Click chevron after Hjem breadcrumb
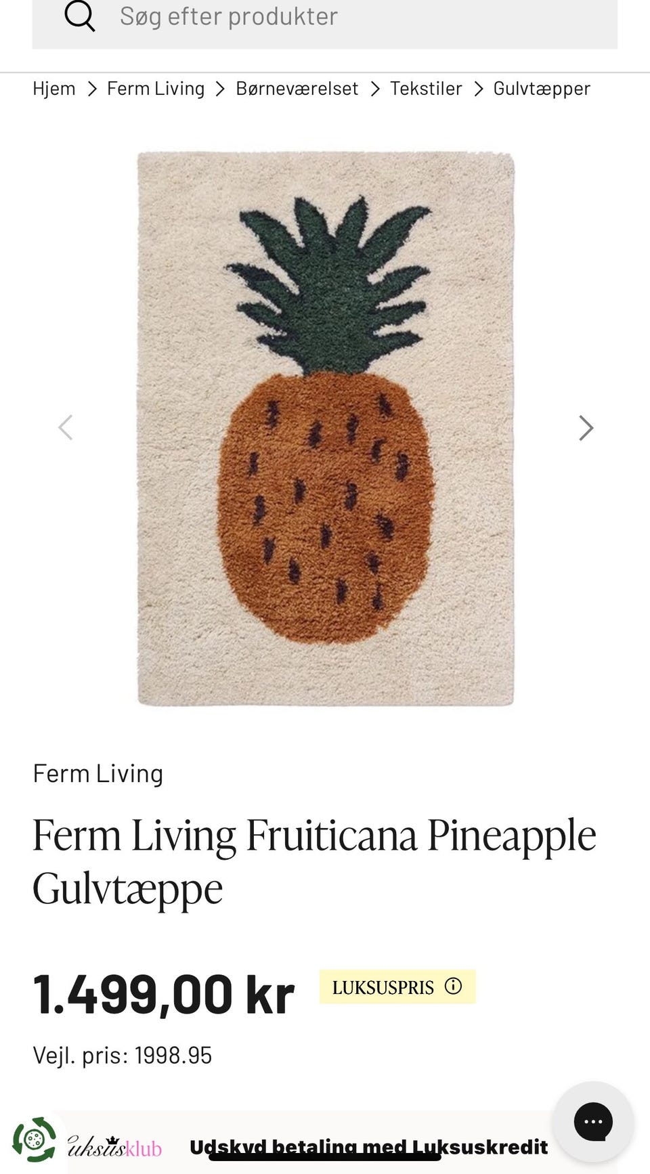This screenshot has height=1174, width=650. coord(92,89)
